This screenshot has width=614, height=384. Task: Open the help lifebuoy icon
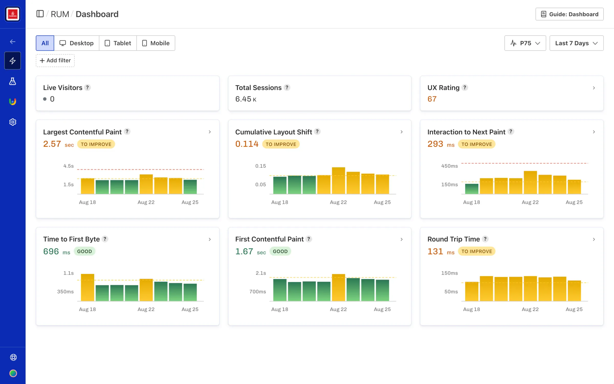point(13,357)
